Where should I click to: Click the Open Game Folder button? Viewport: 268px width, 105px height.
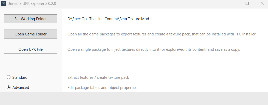coord(31,34)
